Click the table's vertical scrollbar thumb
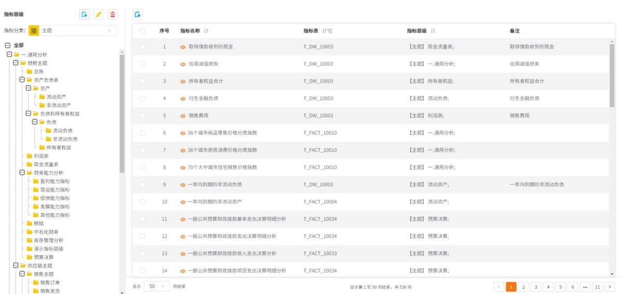The image size is (623, 294). click(x=612, y=74)
